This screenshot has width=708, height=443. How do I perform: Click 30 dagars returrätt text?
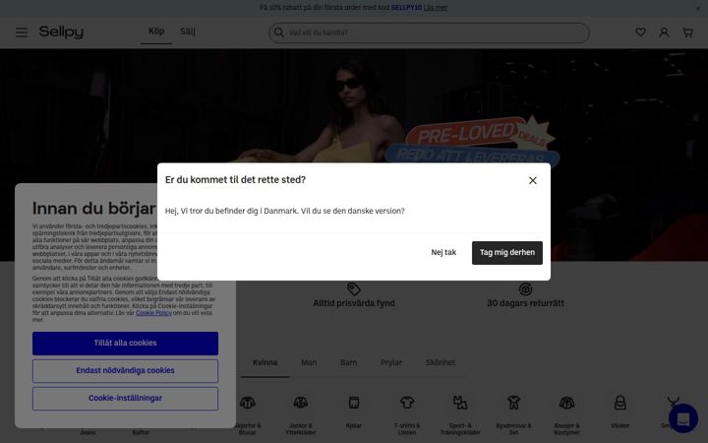(x=525, y=303)
